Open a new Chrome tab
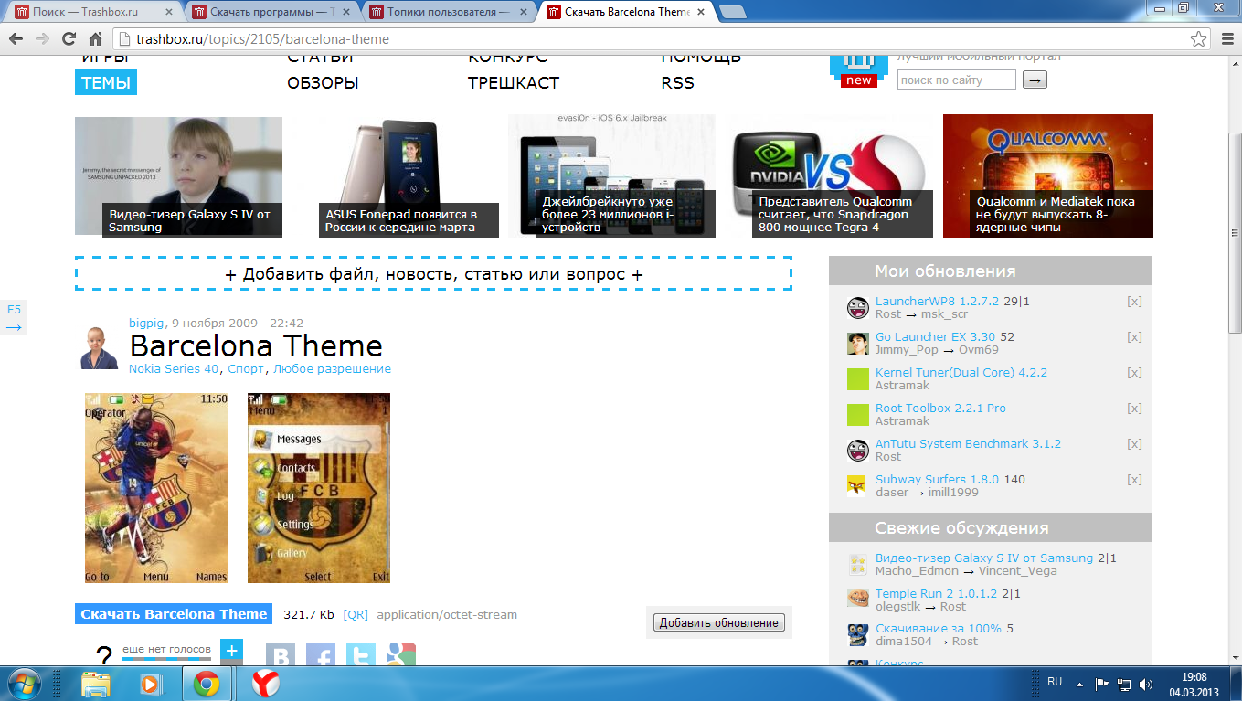 coord(732,12)
